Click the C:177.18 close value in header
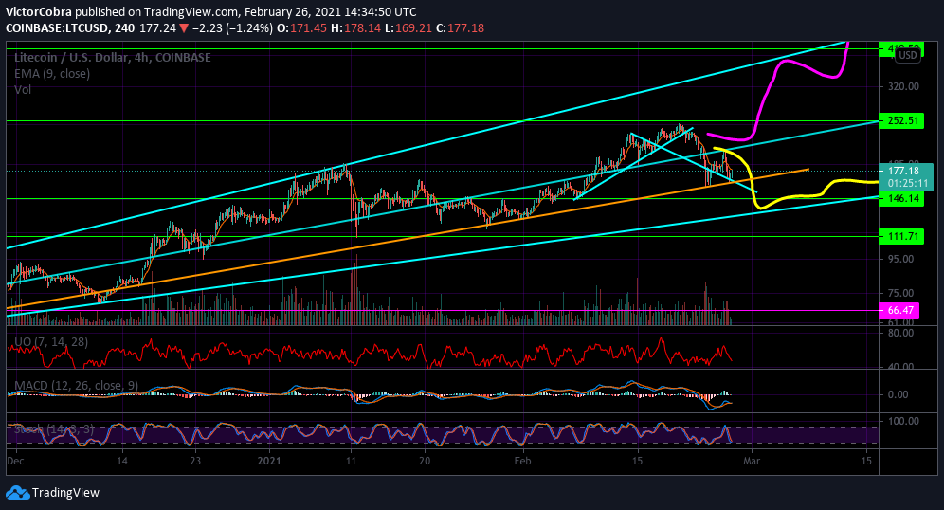944x510 pixels. click(460, 28)
